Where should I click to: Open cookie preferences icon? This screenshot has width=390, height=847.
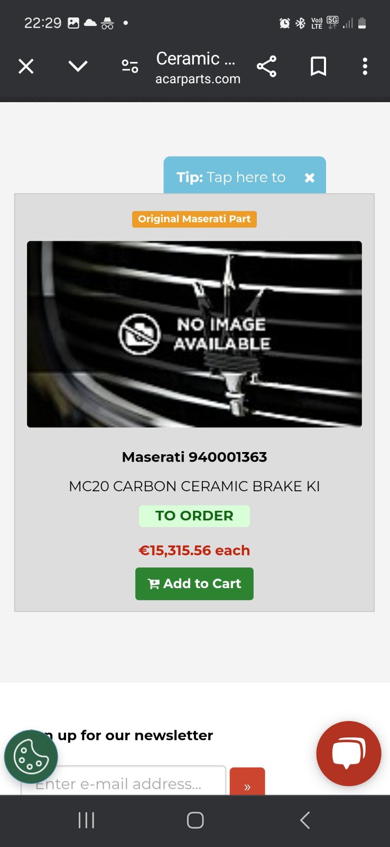click(x=31, y=756)
